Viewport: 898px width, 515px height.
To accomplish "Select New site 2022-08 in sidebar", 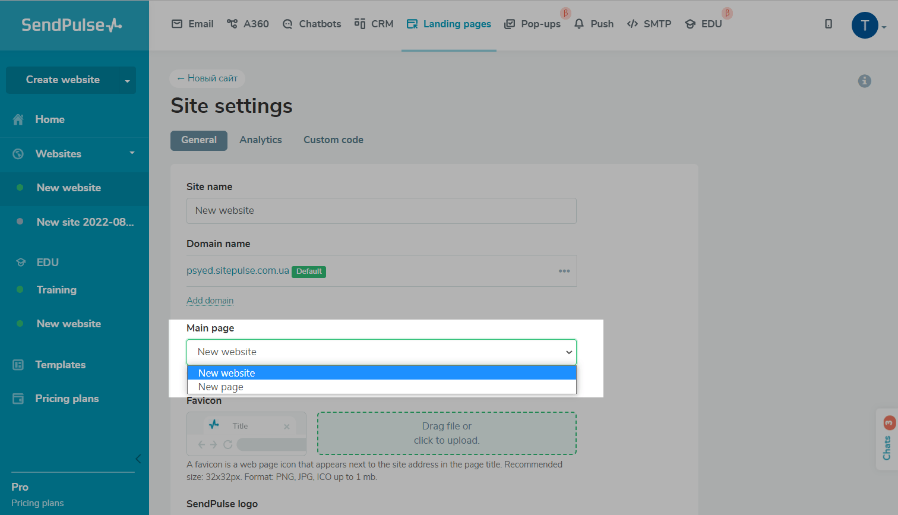I will 85,222.
